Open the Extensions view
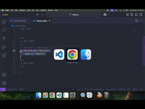The image size is (145, 109). (x=4, y=55)
